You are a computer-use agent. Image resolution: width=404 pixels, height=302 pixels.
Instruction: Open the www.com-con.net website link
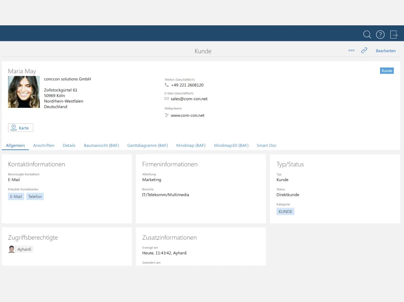[188, 115]
